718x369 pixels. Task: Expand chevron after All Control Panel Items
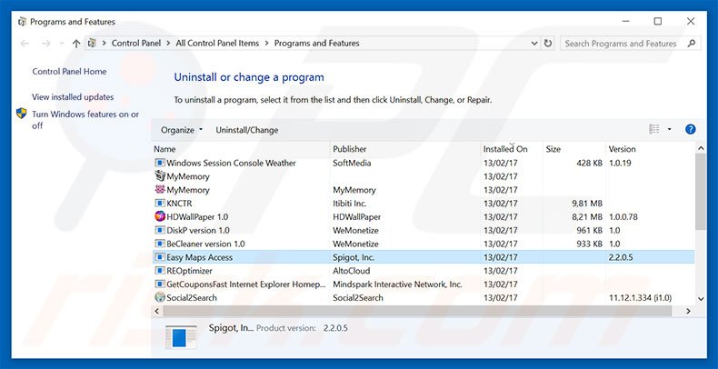pyautogui.click(x=266, y=44)
